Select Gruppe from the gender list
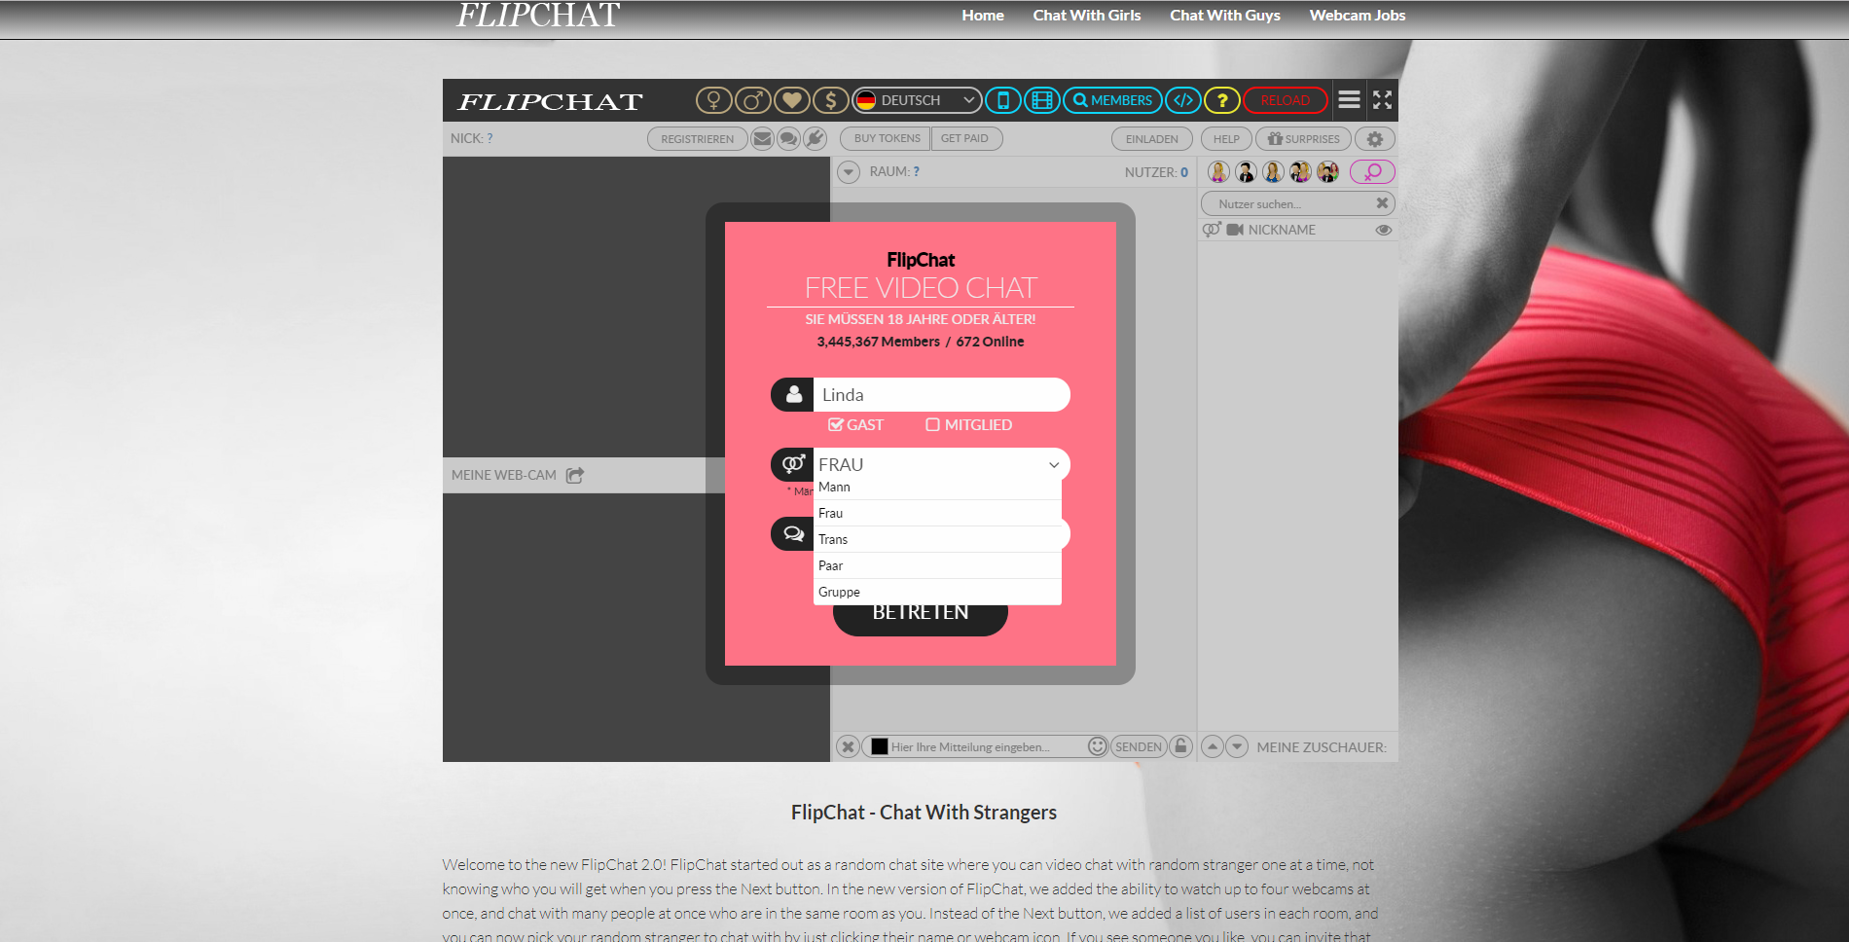 click(937, 592)
